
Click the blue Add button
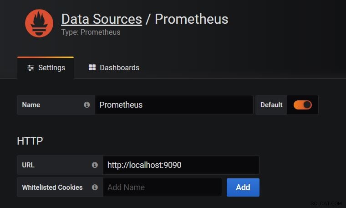[243, 187]
